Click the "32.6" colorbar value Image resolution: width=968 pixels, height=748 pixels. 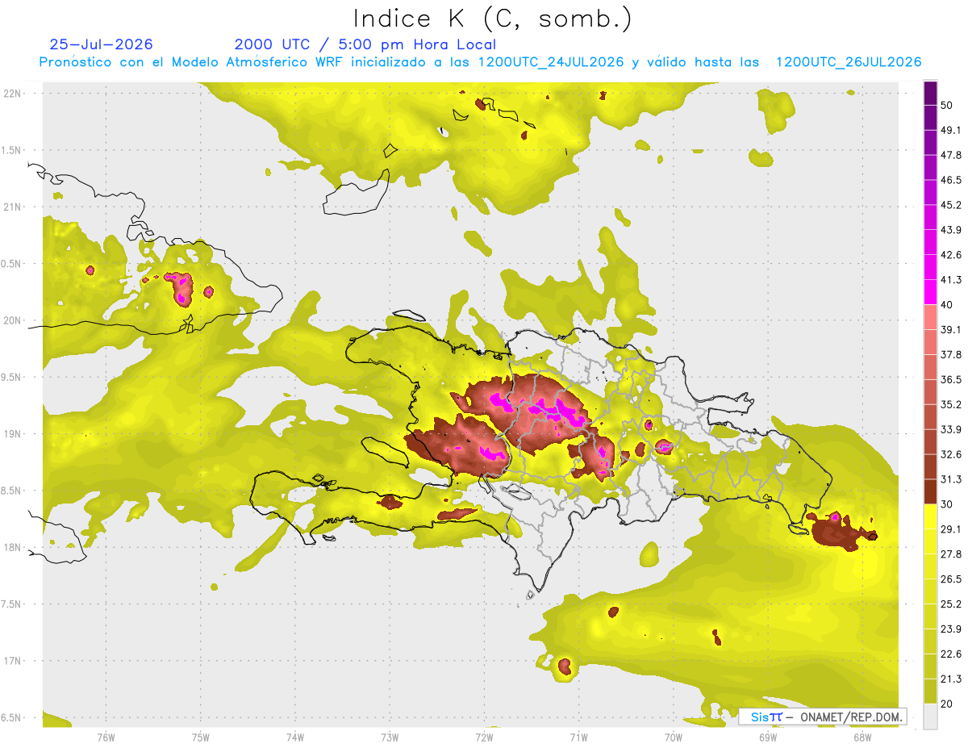coord(952,455)
